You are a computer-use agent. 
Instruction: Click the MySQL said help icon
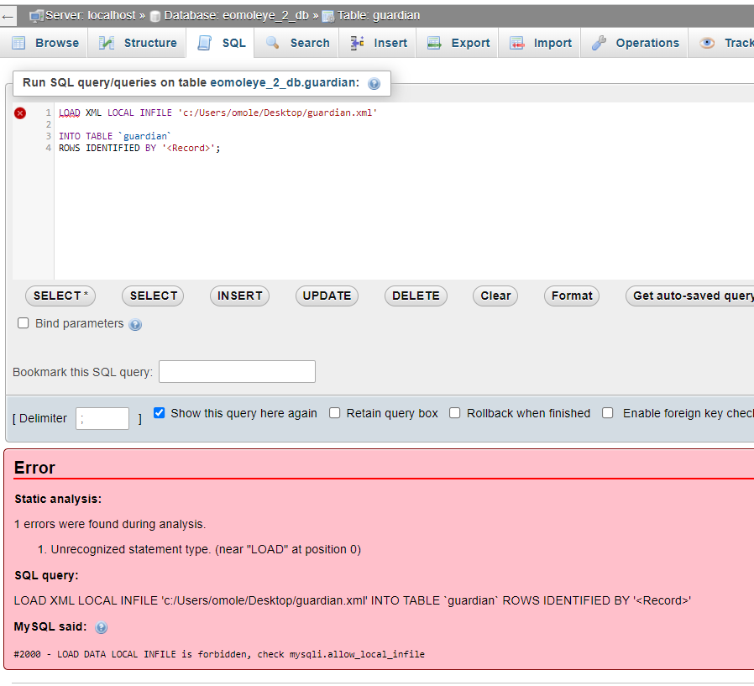tap(101, 627)
